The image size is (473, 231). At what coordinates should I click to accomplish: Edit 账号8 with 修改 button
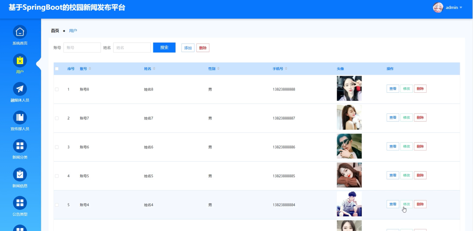(406, 89)
